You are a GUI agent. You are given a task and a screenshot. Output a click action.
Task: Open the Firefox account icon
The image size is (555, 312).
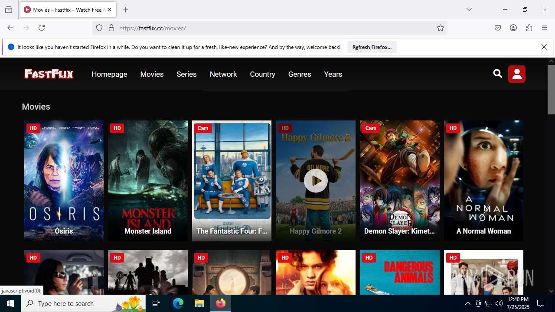tap(513, 28)
